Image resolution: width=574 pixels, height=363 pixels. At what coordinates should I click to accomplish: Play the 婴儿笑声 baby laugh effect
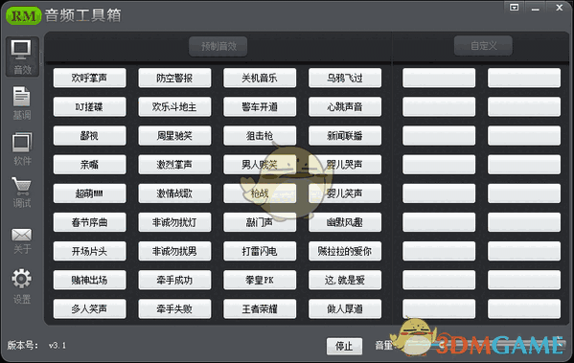tap(345, 193)
